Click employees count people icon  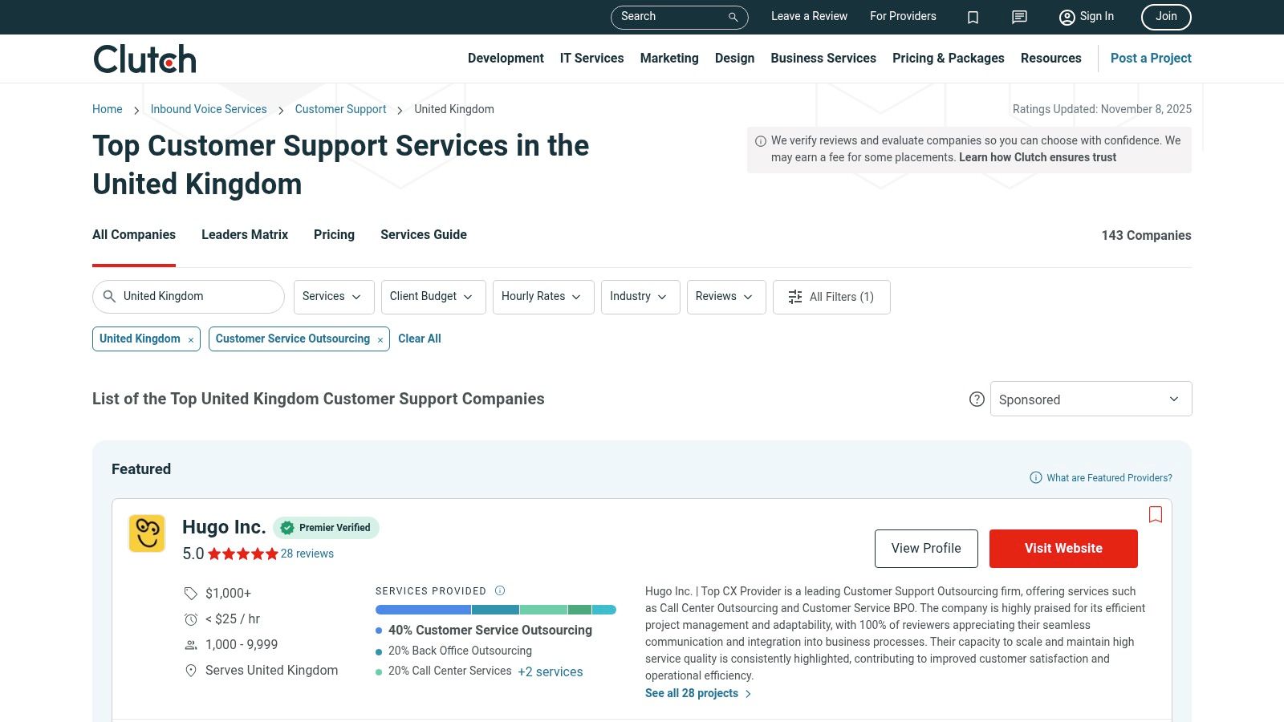tap(191, 645)
